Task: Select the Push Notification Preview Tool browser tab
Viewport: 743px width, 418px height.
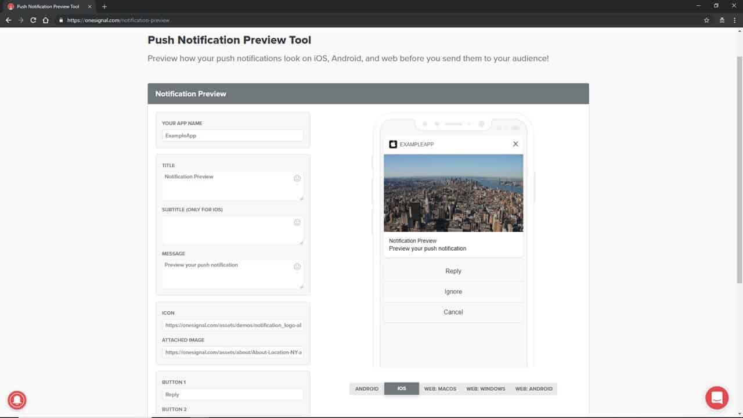Action: (49, 6)
